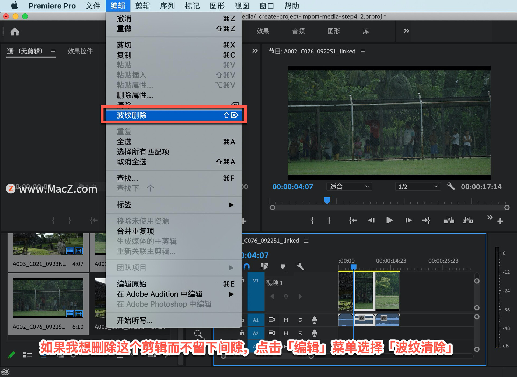Click the Add Marker icon in the timeline

click(x=282, y=267)
